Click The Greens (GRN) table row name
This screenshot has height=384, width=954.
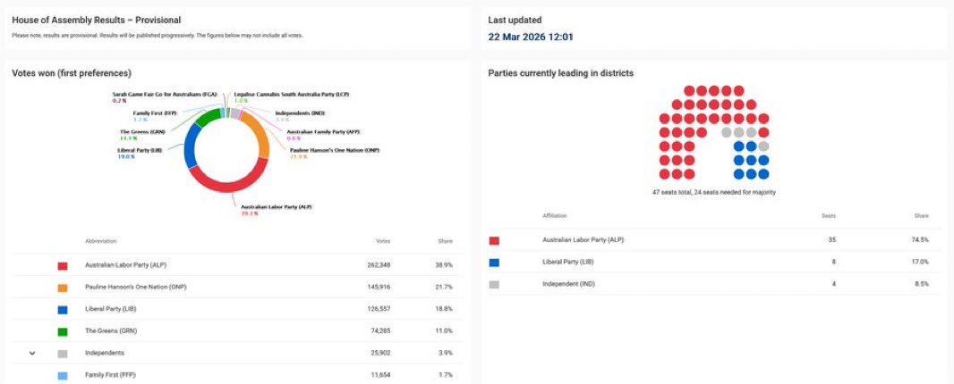pos(111,331)
